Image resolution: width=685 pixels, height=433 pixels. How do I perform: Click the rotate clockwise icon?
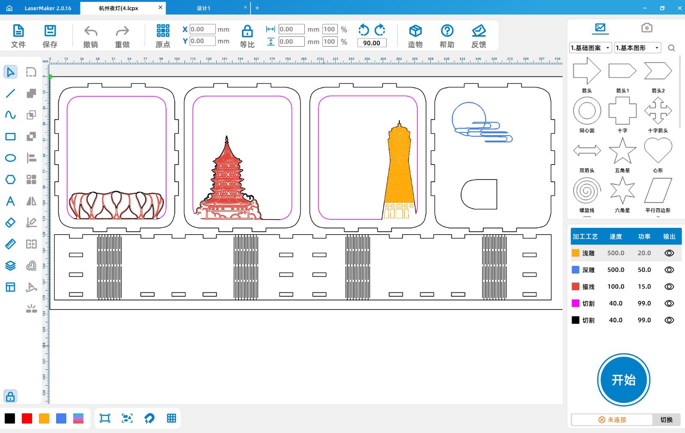point(380,30)
